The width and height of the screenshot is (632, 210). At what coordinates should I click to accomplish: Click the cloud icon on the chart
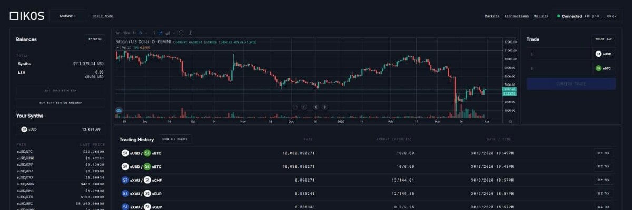coord(120,111)
